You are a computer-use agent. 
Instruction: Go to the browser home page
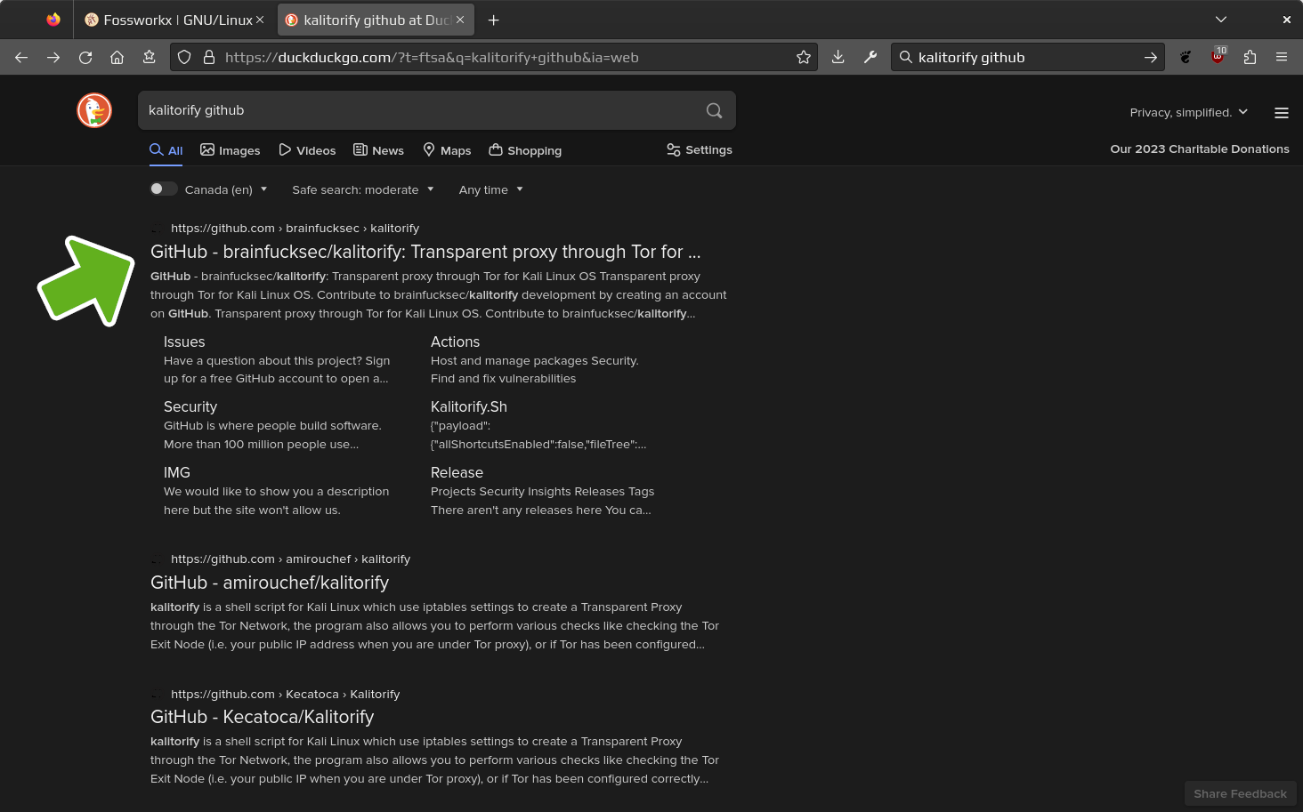[117, 57]
